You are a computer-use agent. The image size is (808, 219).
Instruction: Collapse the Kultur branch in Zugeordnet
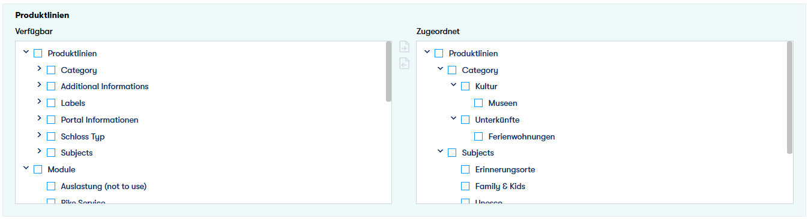(453, 86)
